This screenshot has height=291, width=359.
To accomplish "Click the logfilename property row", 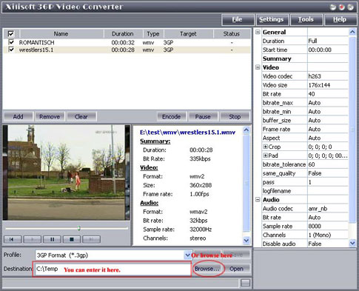I will [305, 191].
